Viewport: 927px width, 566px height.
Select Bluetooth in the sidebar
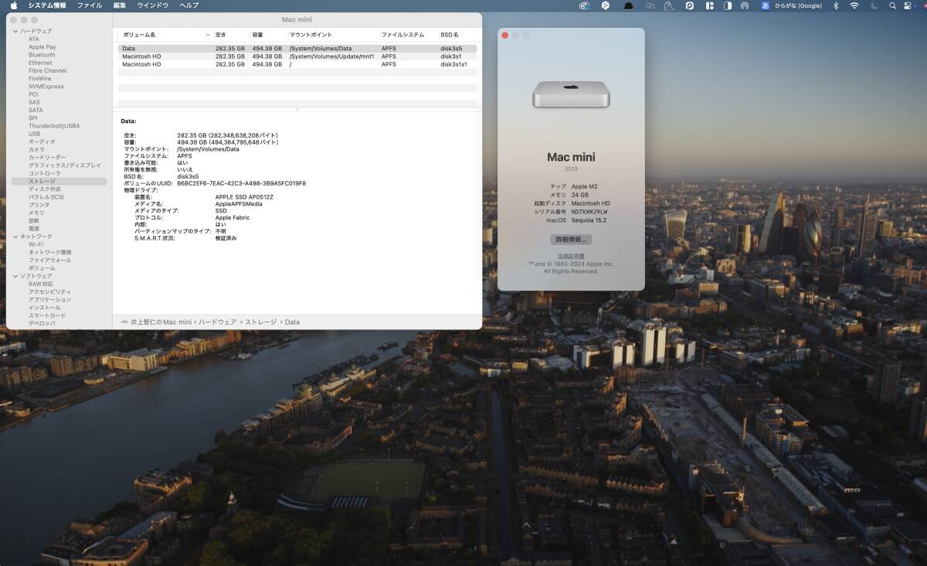click(42, 55)
